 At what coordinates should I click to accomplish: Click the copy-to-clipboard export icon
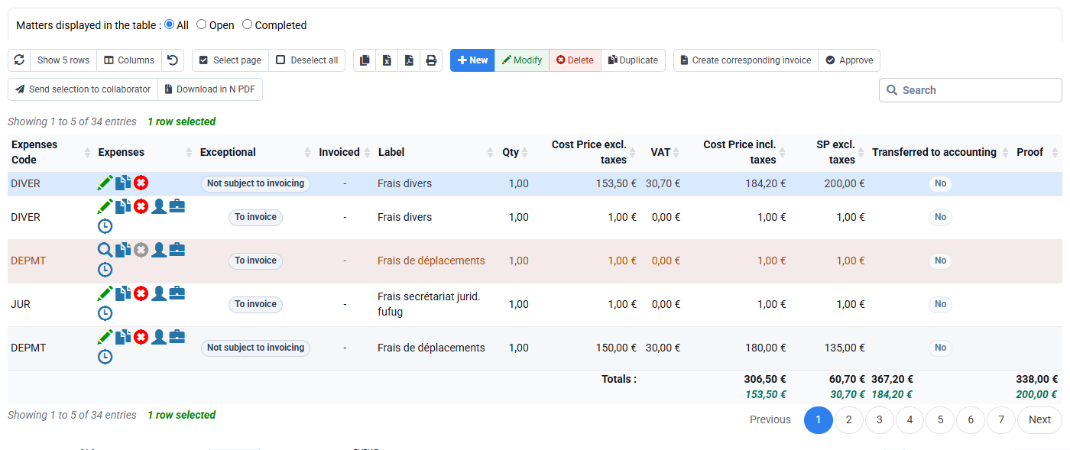[365, 60]
